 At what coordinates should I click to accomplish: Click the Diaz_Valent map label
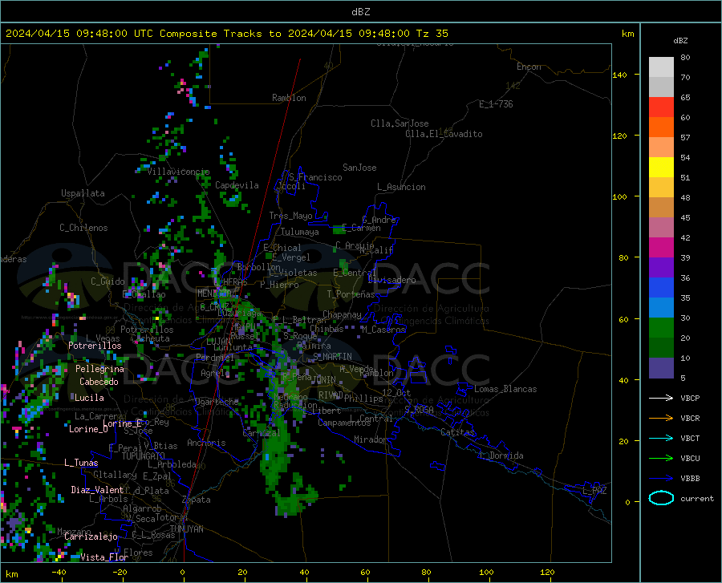[97, 490]
